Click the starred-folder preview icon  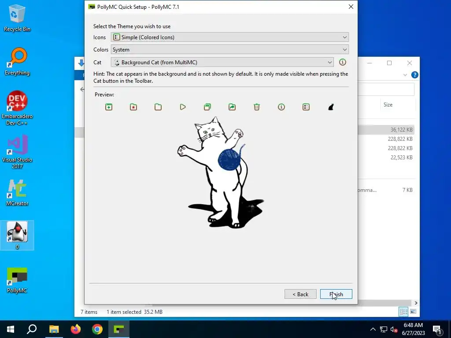(133, 107)
